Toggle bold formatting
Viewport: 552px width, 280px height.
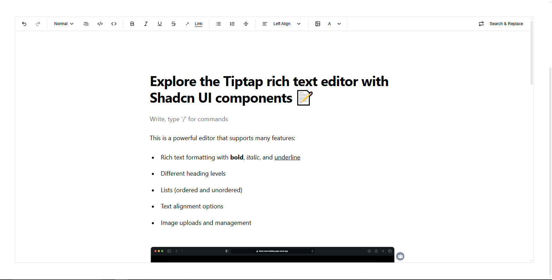pyautogui.click(x=132, y=24)
